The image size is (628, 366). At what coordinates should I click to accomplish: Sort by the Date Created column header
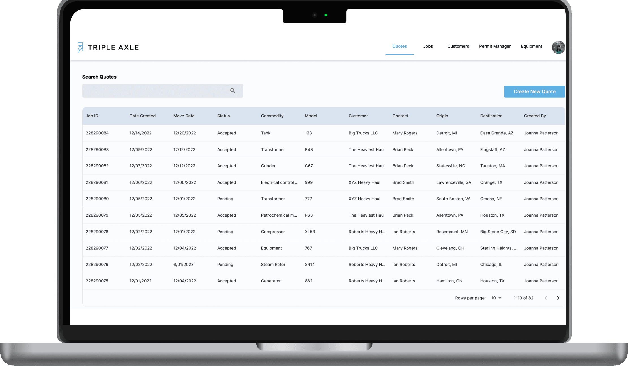click(x=142, y=116)
